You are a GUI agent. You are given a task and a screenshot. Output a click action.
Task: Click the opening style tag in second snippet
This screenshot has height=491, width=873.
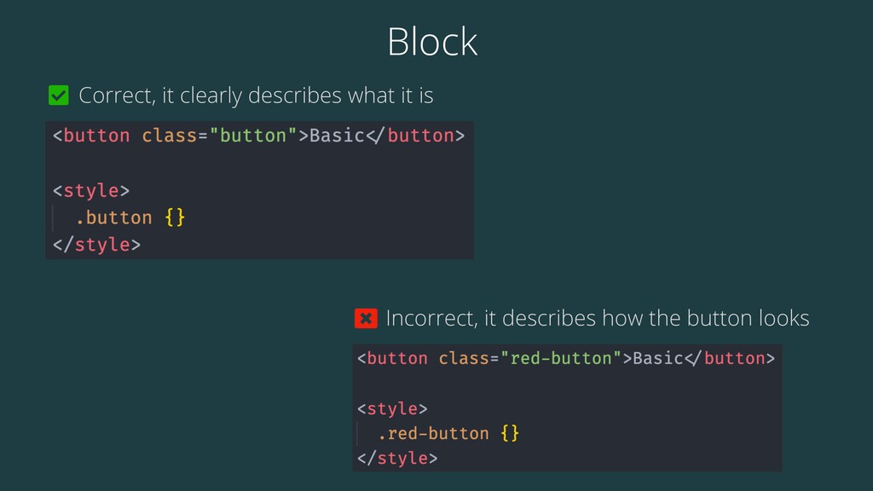coord(392,408)
